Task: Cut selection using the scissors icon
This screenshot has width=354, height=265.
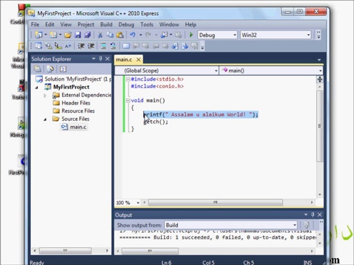Action: [x=100, y=35]
